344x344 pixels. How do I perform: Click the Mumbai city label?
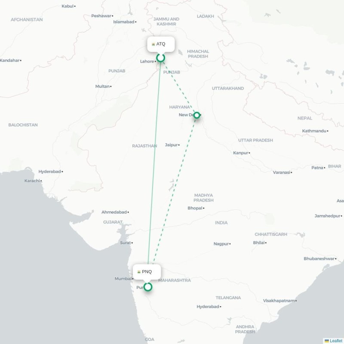pyautogui.click(x=123, y=279)
